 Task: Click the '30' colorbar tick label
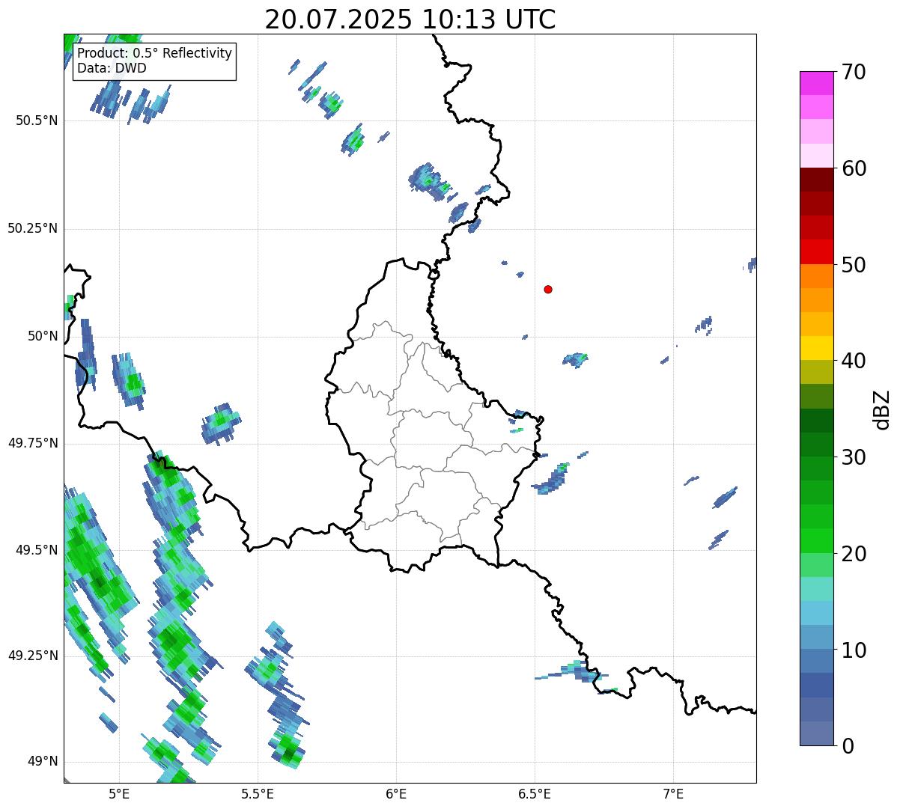point(854,457)
